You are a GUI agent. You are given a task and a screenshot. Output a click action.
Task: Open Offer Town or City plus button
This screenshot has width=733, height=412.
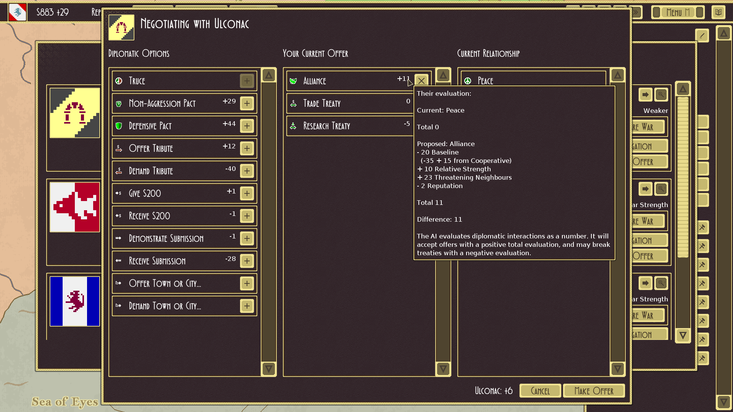[247, 283]
